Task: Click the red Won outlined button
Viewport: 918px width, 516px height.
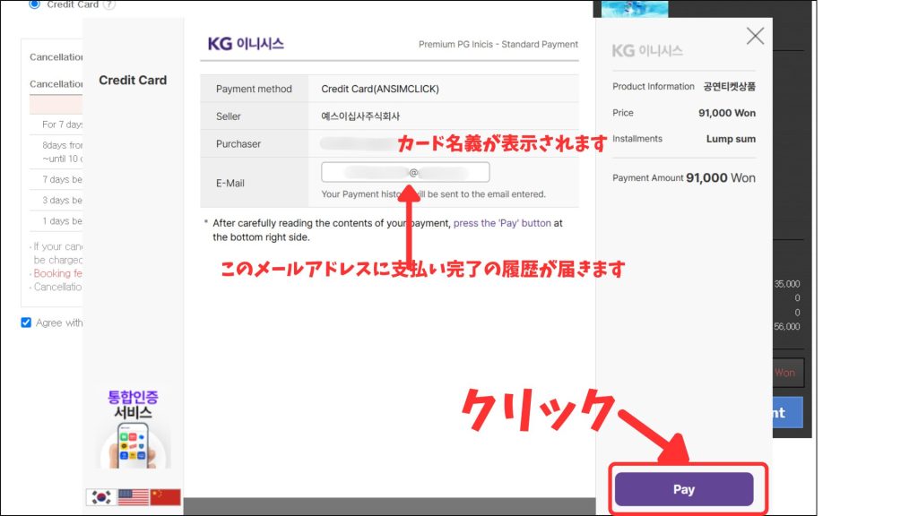Action: 785,373
